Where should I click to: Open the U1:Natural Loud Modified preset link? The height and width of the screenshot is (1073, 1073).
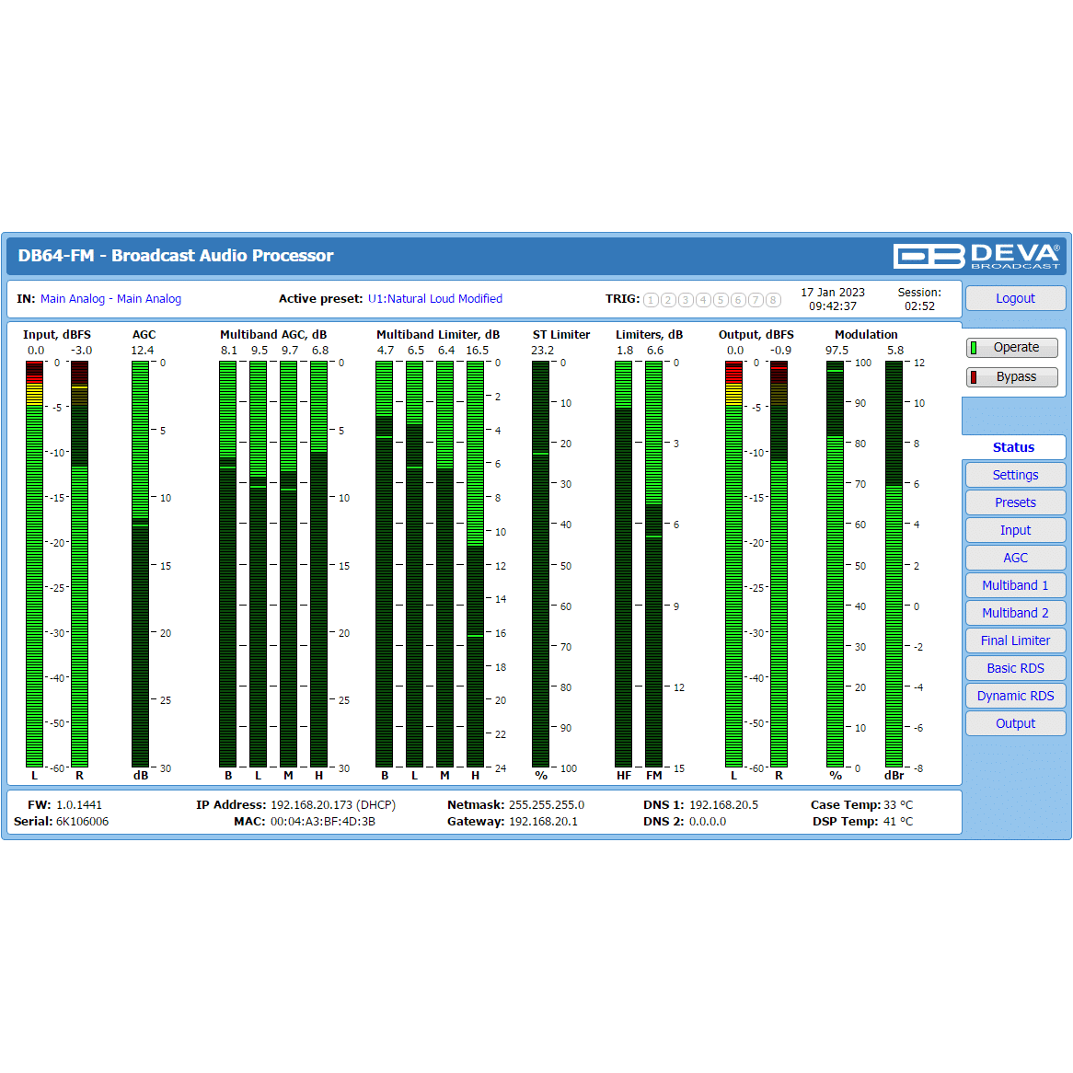tap(435, 299)
